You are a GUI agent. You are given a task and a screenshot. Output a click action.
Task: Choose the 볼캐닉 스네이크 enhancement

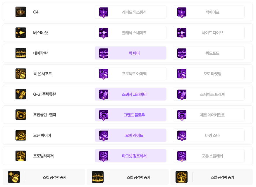pos(130,32)
